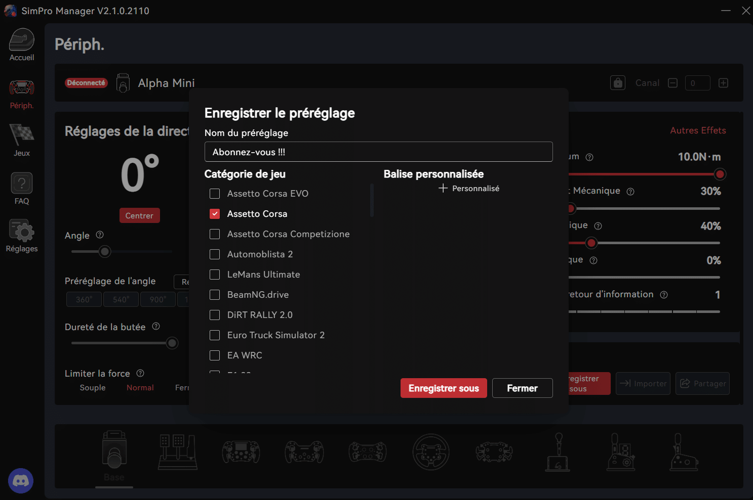The width and height of the screenshot is (753, 500).
Task: Select the last sequential shifter icon
Action: click(x=684, y=451)
